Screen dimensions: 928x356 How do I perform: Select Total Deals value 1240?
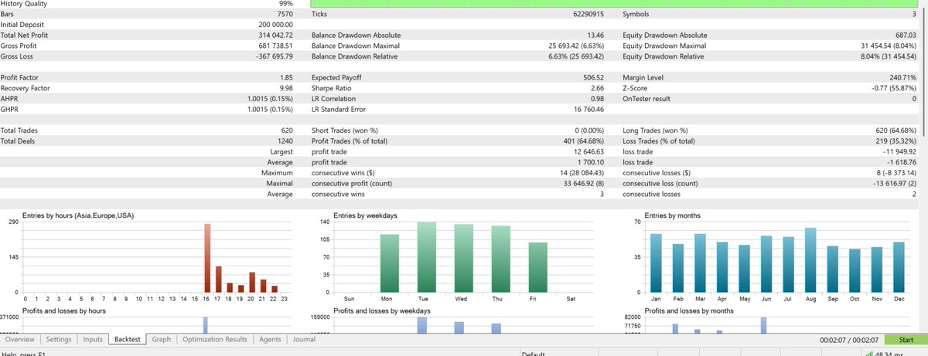tap(284, 141)
